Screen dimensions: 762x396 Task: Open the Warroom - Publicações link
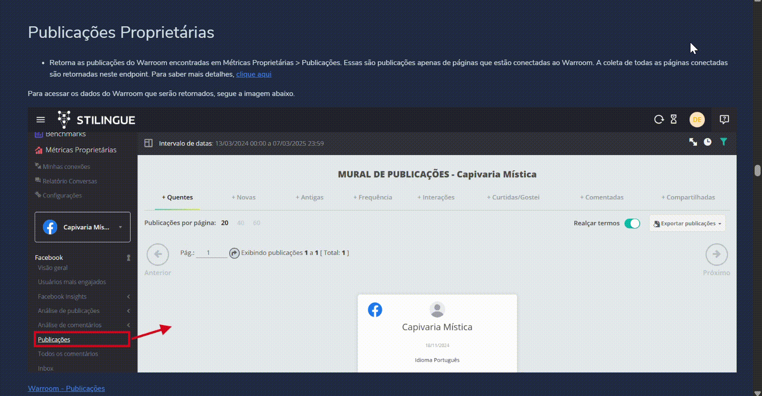[x=66, y=388]
